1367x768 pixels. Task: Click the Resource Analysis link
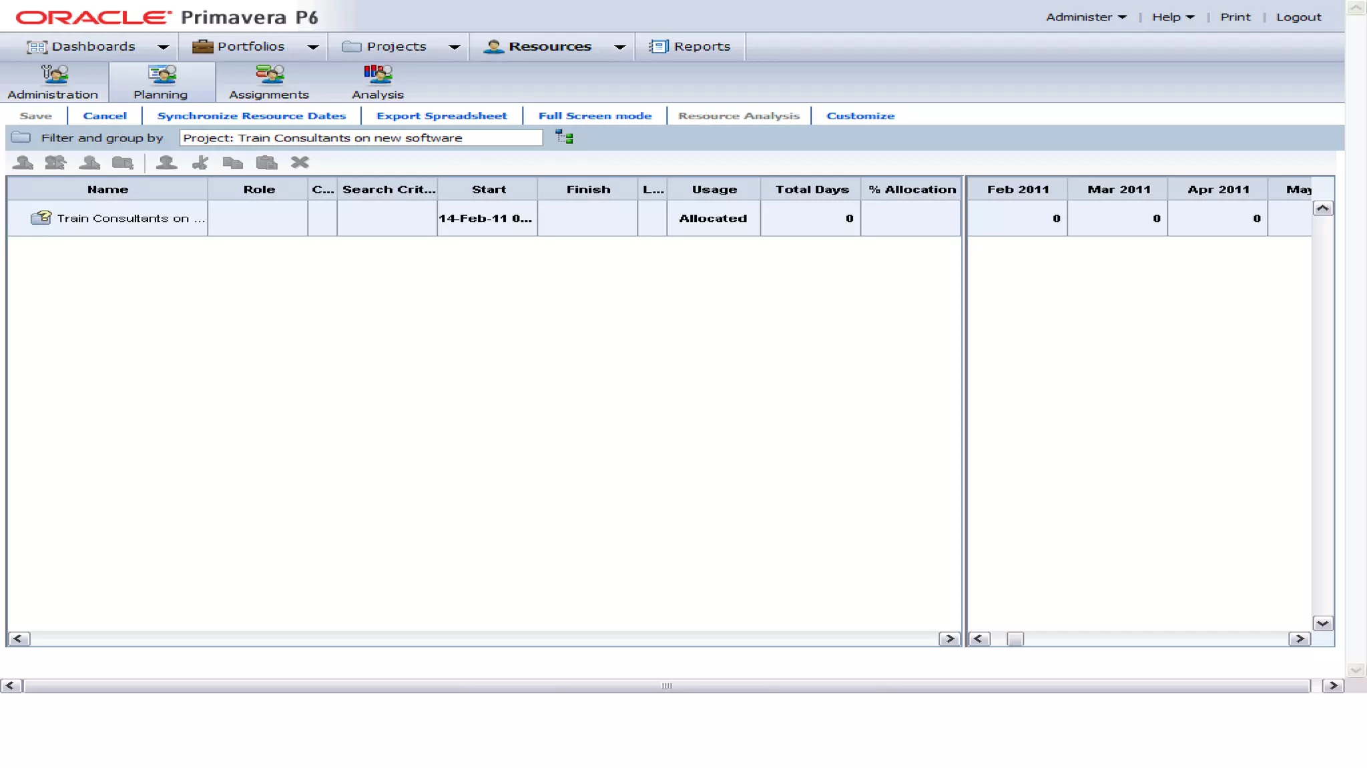click(739, 116)
